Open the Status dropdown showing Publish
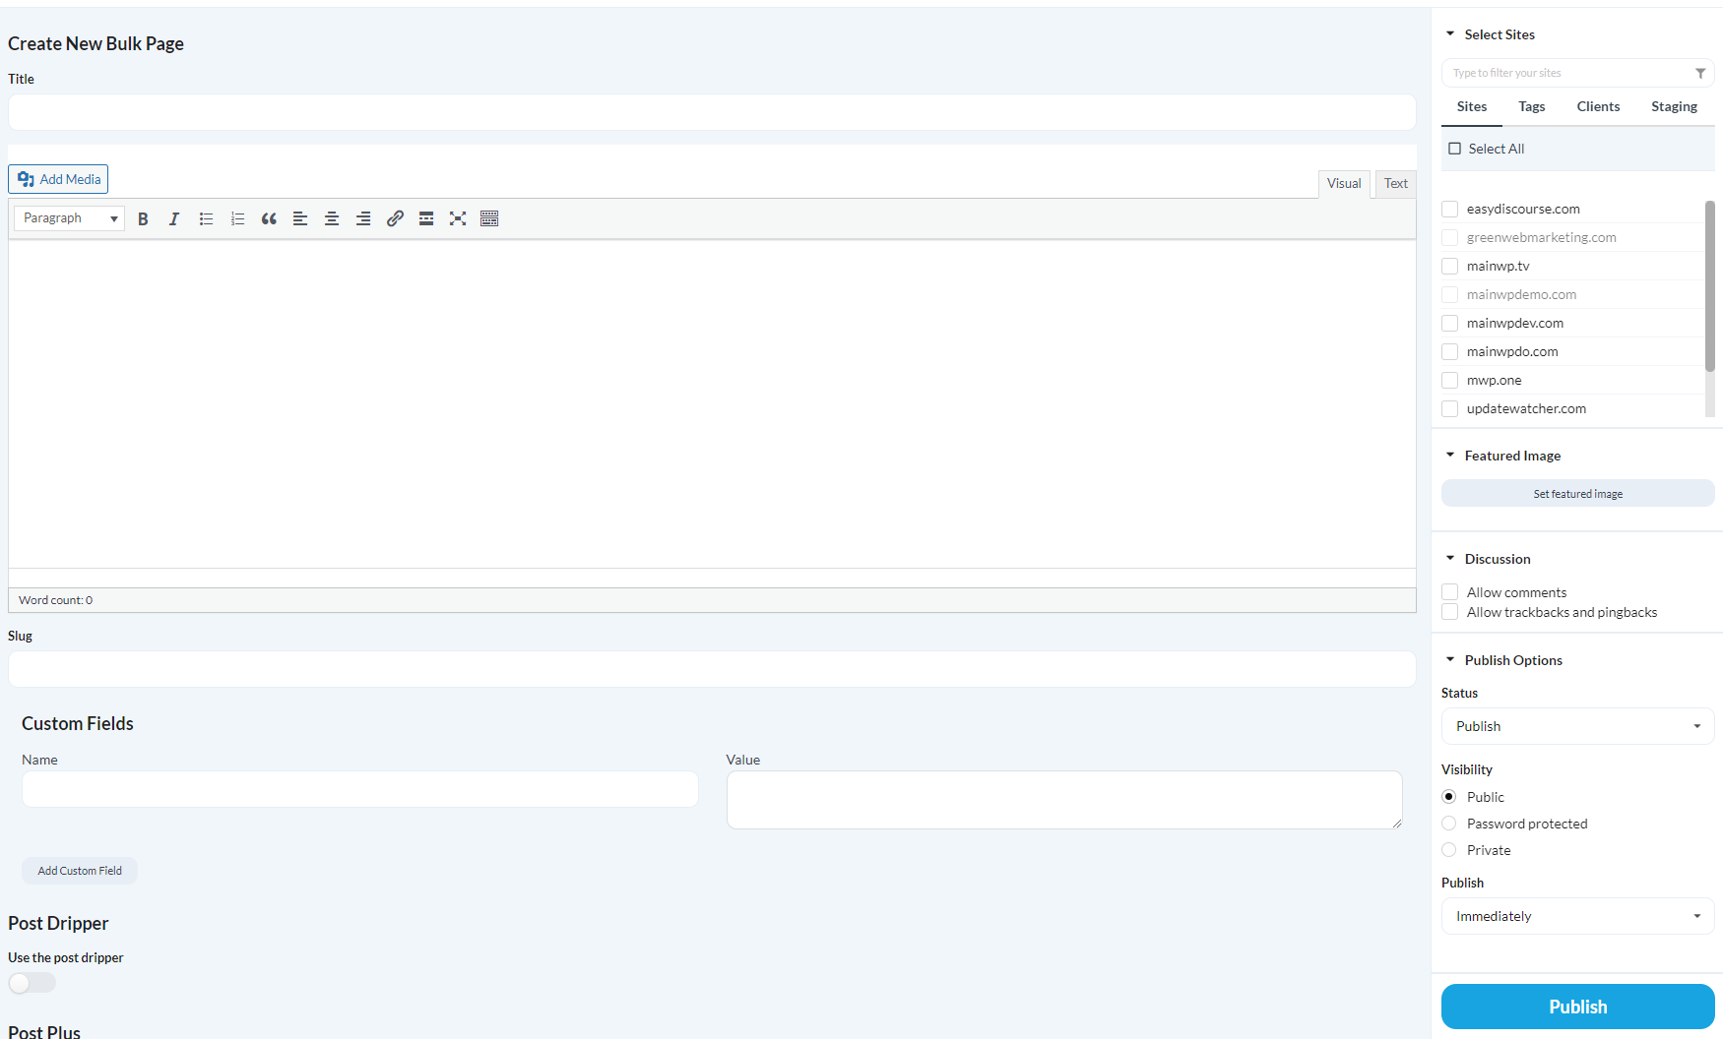The image size is (1723, 1039). coord(1576,726)
